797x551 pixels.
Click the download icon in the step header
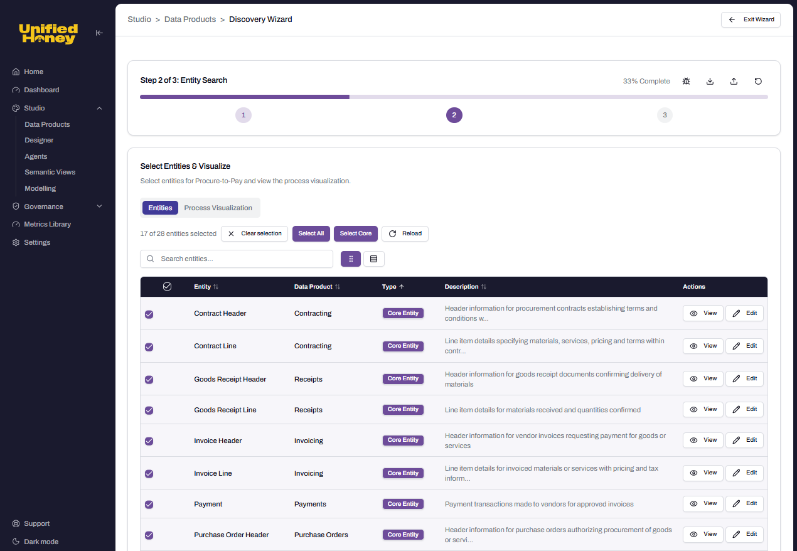point(710,81)
